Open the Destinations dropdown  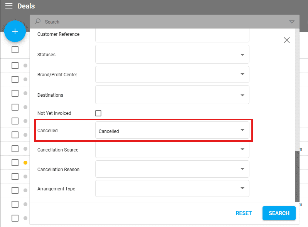[242, 95]
